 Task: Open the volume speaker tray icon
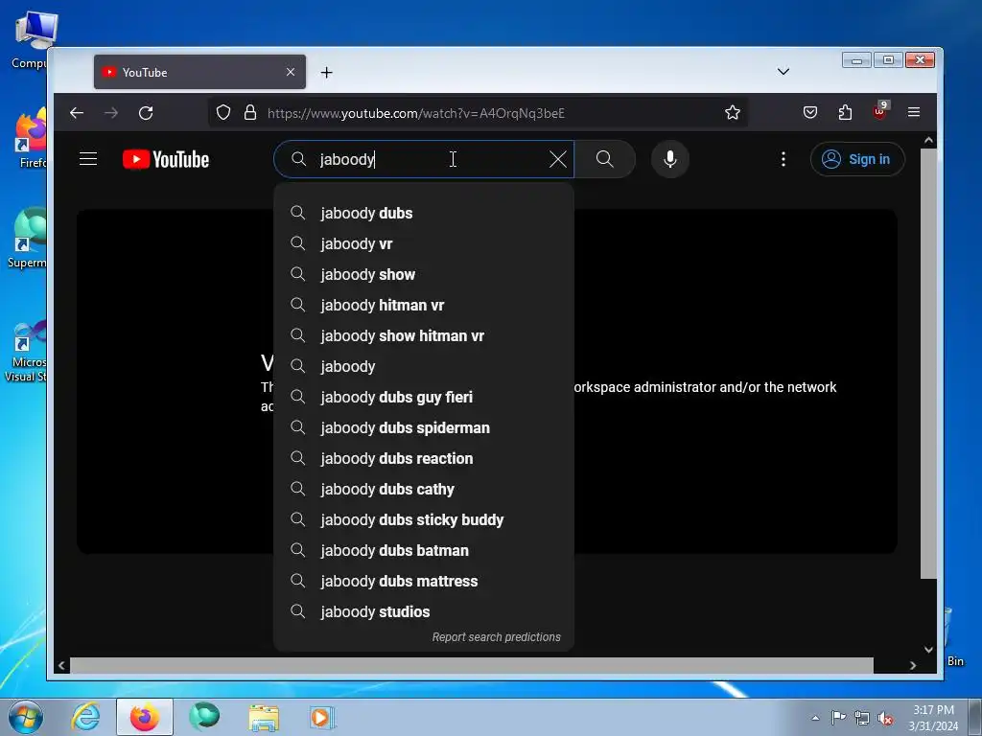pos(885,718)
